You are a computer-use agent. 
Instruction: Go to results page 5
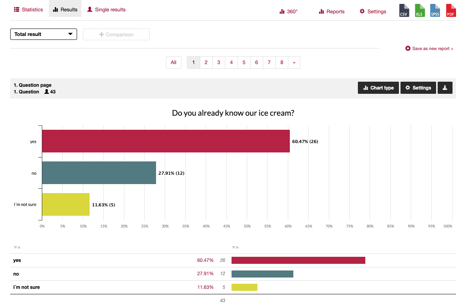244,62
